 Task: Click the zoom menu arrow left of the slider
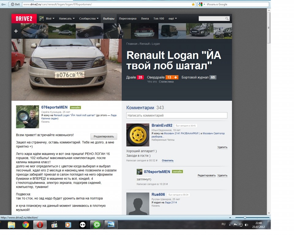tap(230, 218)
